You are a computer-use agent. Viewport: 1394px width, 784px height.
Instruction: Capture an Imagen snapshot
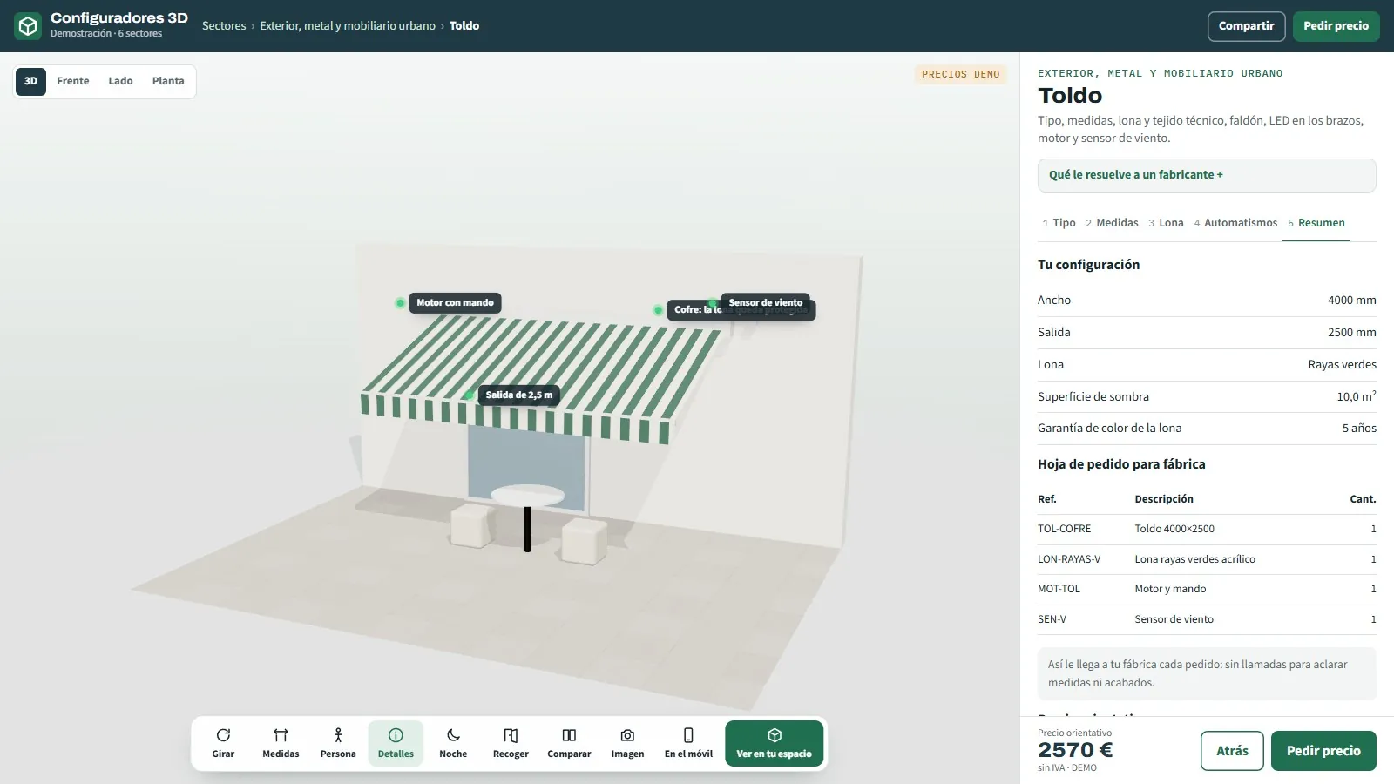[x=627, y=743]
